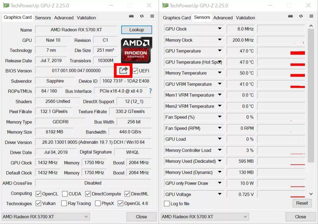This screenshot has width=318, height=224.
Task: Click the sensors scrollbar thumb
Action: (311, 95)
